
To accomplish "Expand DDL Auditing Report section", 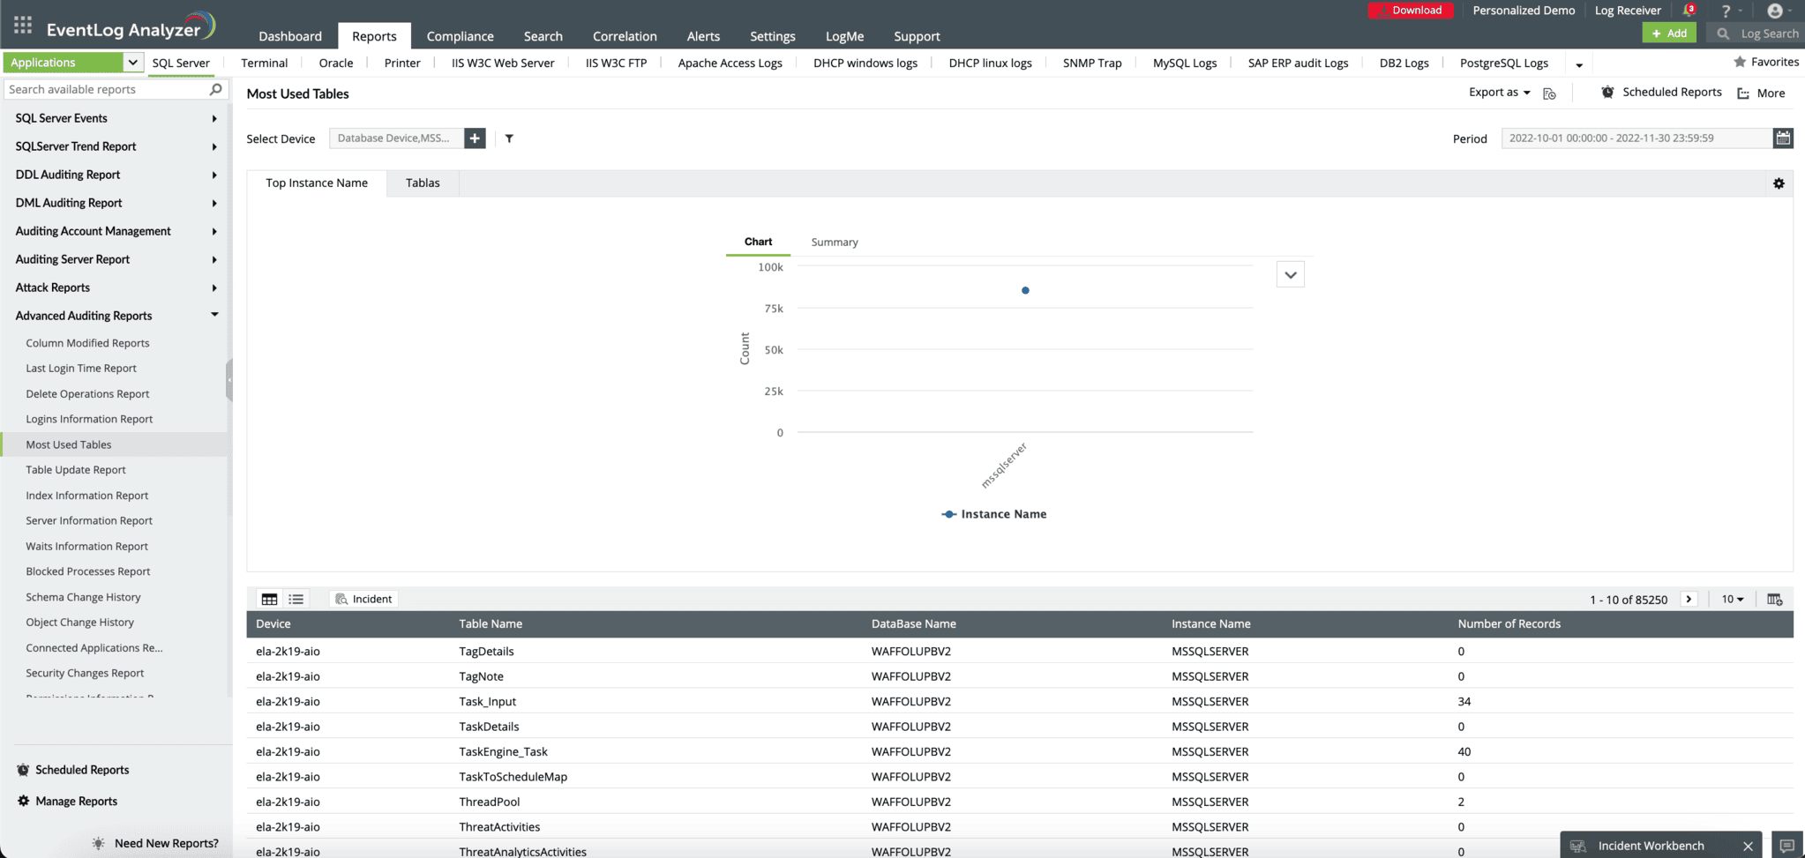I will [214, 175].
